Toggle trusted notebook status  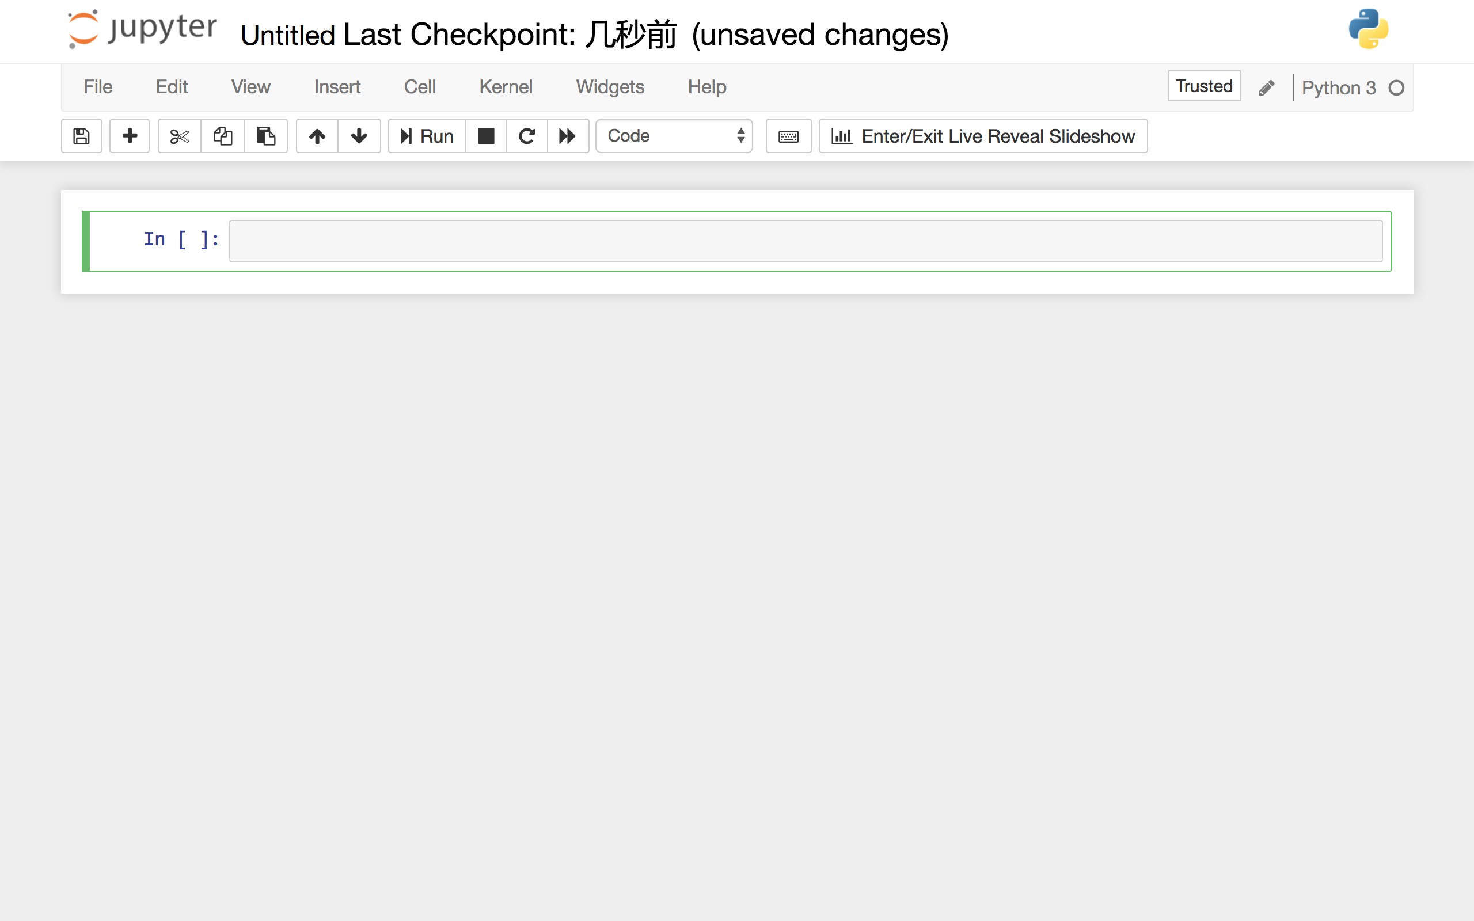(x=1203, y=86)
